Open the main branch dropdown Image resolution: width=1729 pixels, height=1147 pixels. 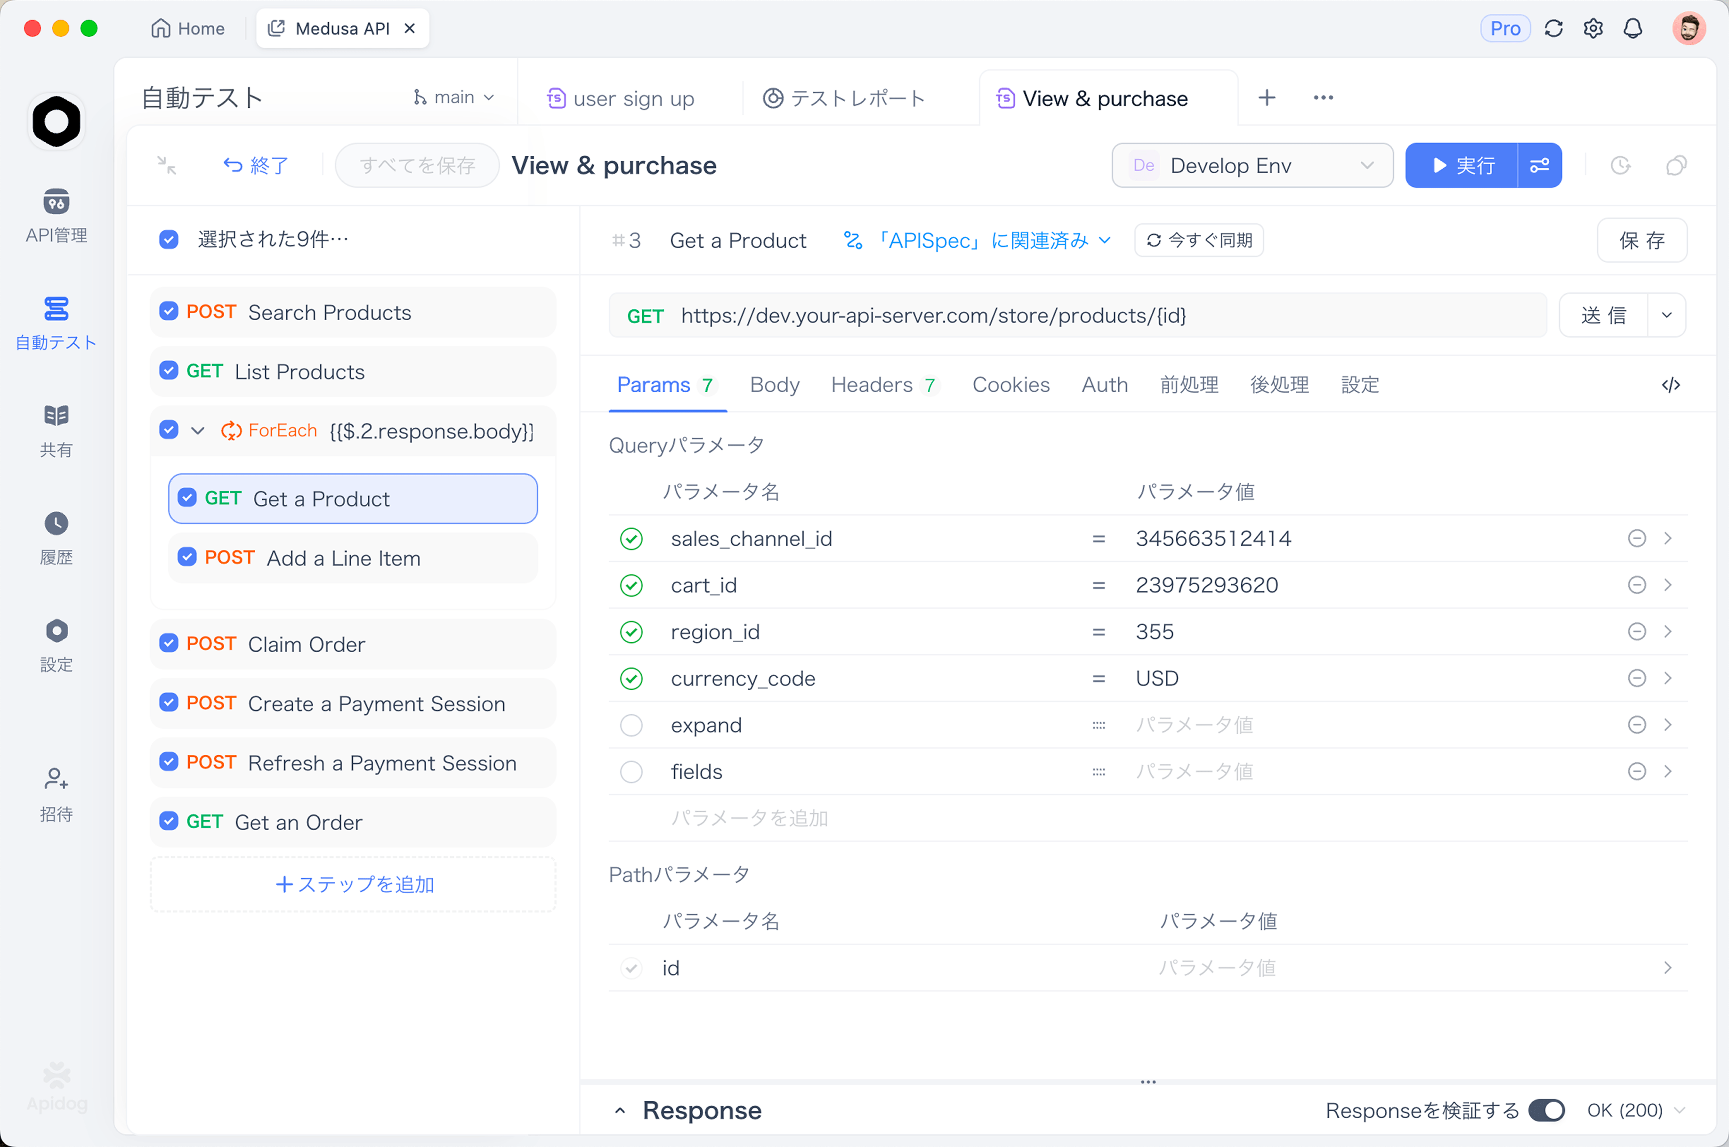pyautogui.click(x=454, y=97)
